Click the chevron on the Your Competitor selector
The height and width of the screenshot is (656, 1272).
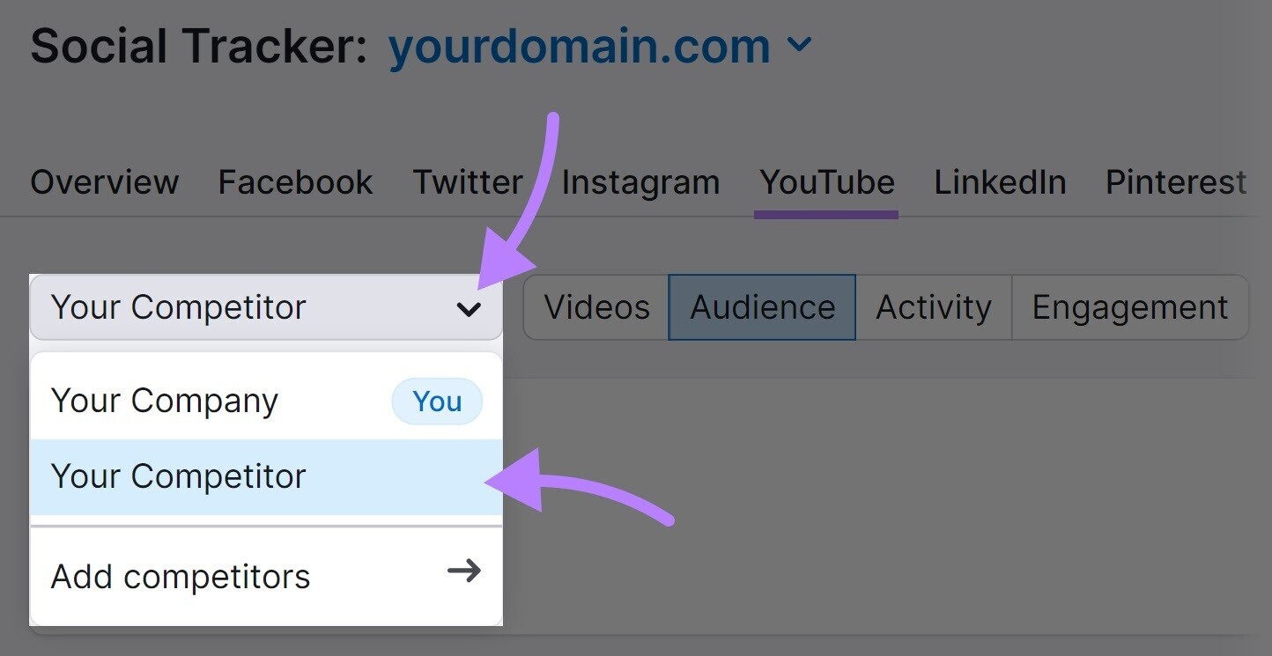point(470,308)
